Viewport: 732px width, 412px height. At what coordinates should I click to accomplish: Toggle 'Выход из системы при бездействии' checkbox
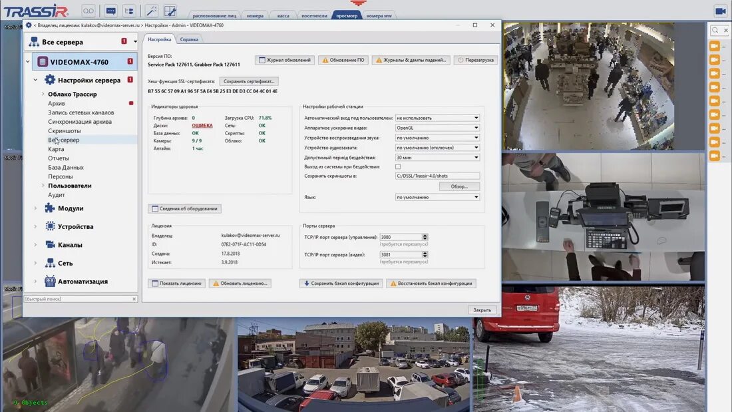(x=398, y=167)
